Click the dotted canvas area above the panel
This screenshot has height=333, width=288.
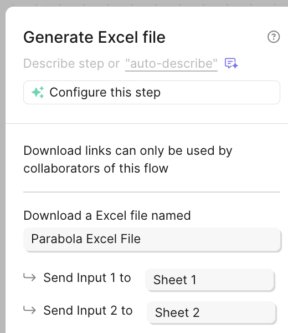[x=144, y=3]
